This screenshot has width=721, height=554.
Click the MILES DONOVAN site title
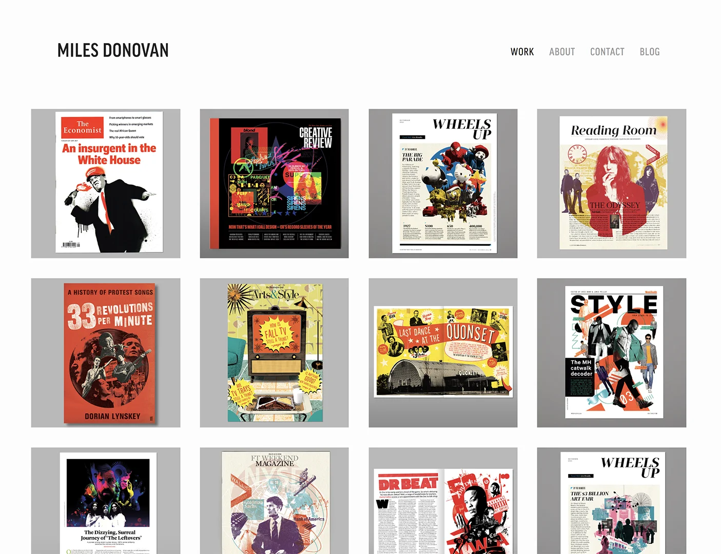point(113,50)
